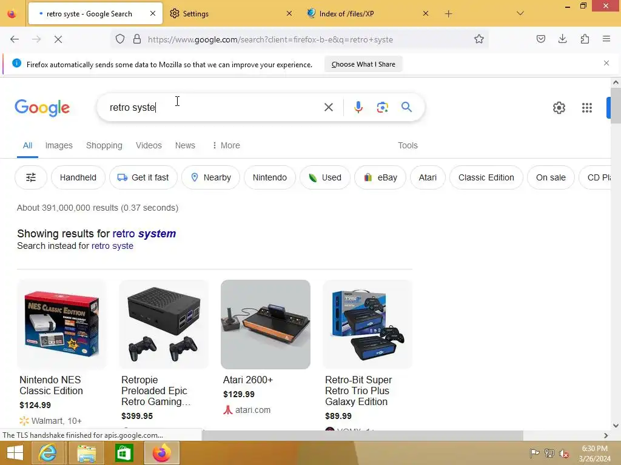
Task: Close the Settings tab
Action: 289,13
